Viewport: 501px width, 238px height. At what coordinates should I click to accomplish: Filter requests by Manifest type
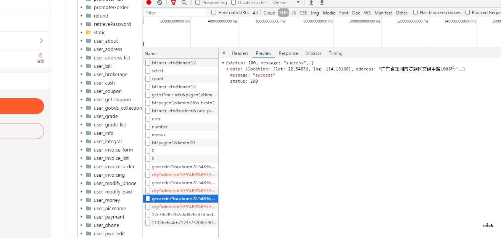[x=383, y=13]
